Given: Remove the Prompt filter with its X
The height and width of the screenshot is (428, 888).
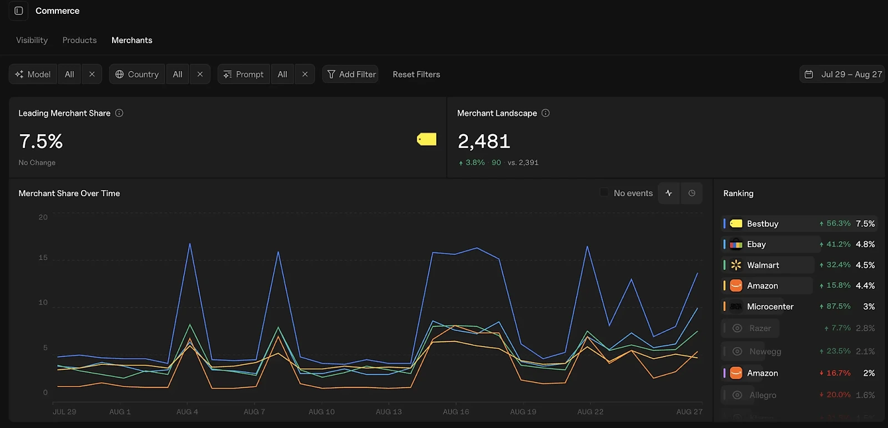Looking at the screenshot, I should (305, 74).
